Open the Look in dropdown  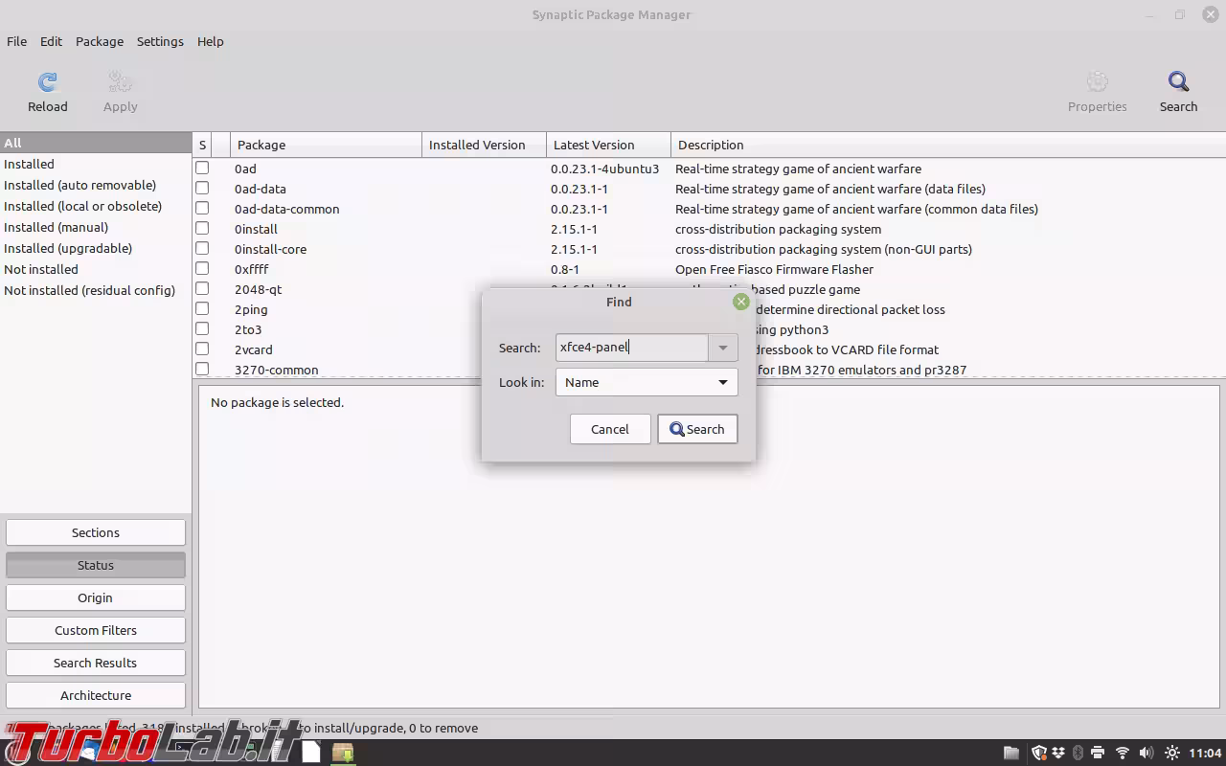(x=646, y=381)
